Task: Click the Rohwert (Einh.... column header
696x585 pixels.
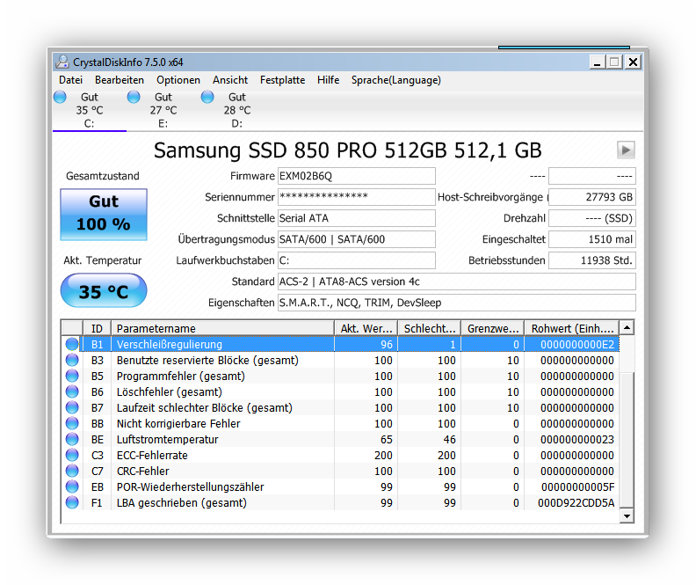Action: pyautogui.click(x=572, y=328)
